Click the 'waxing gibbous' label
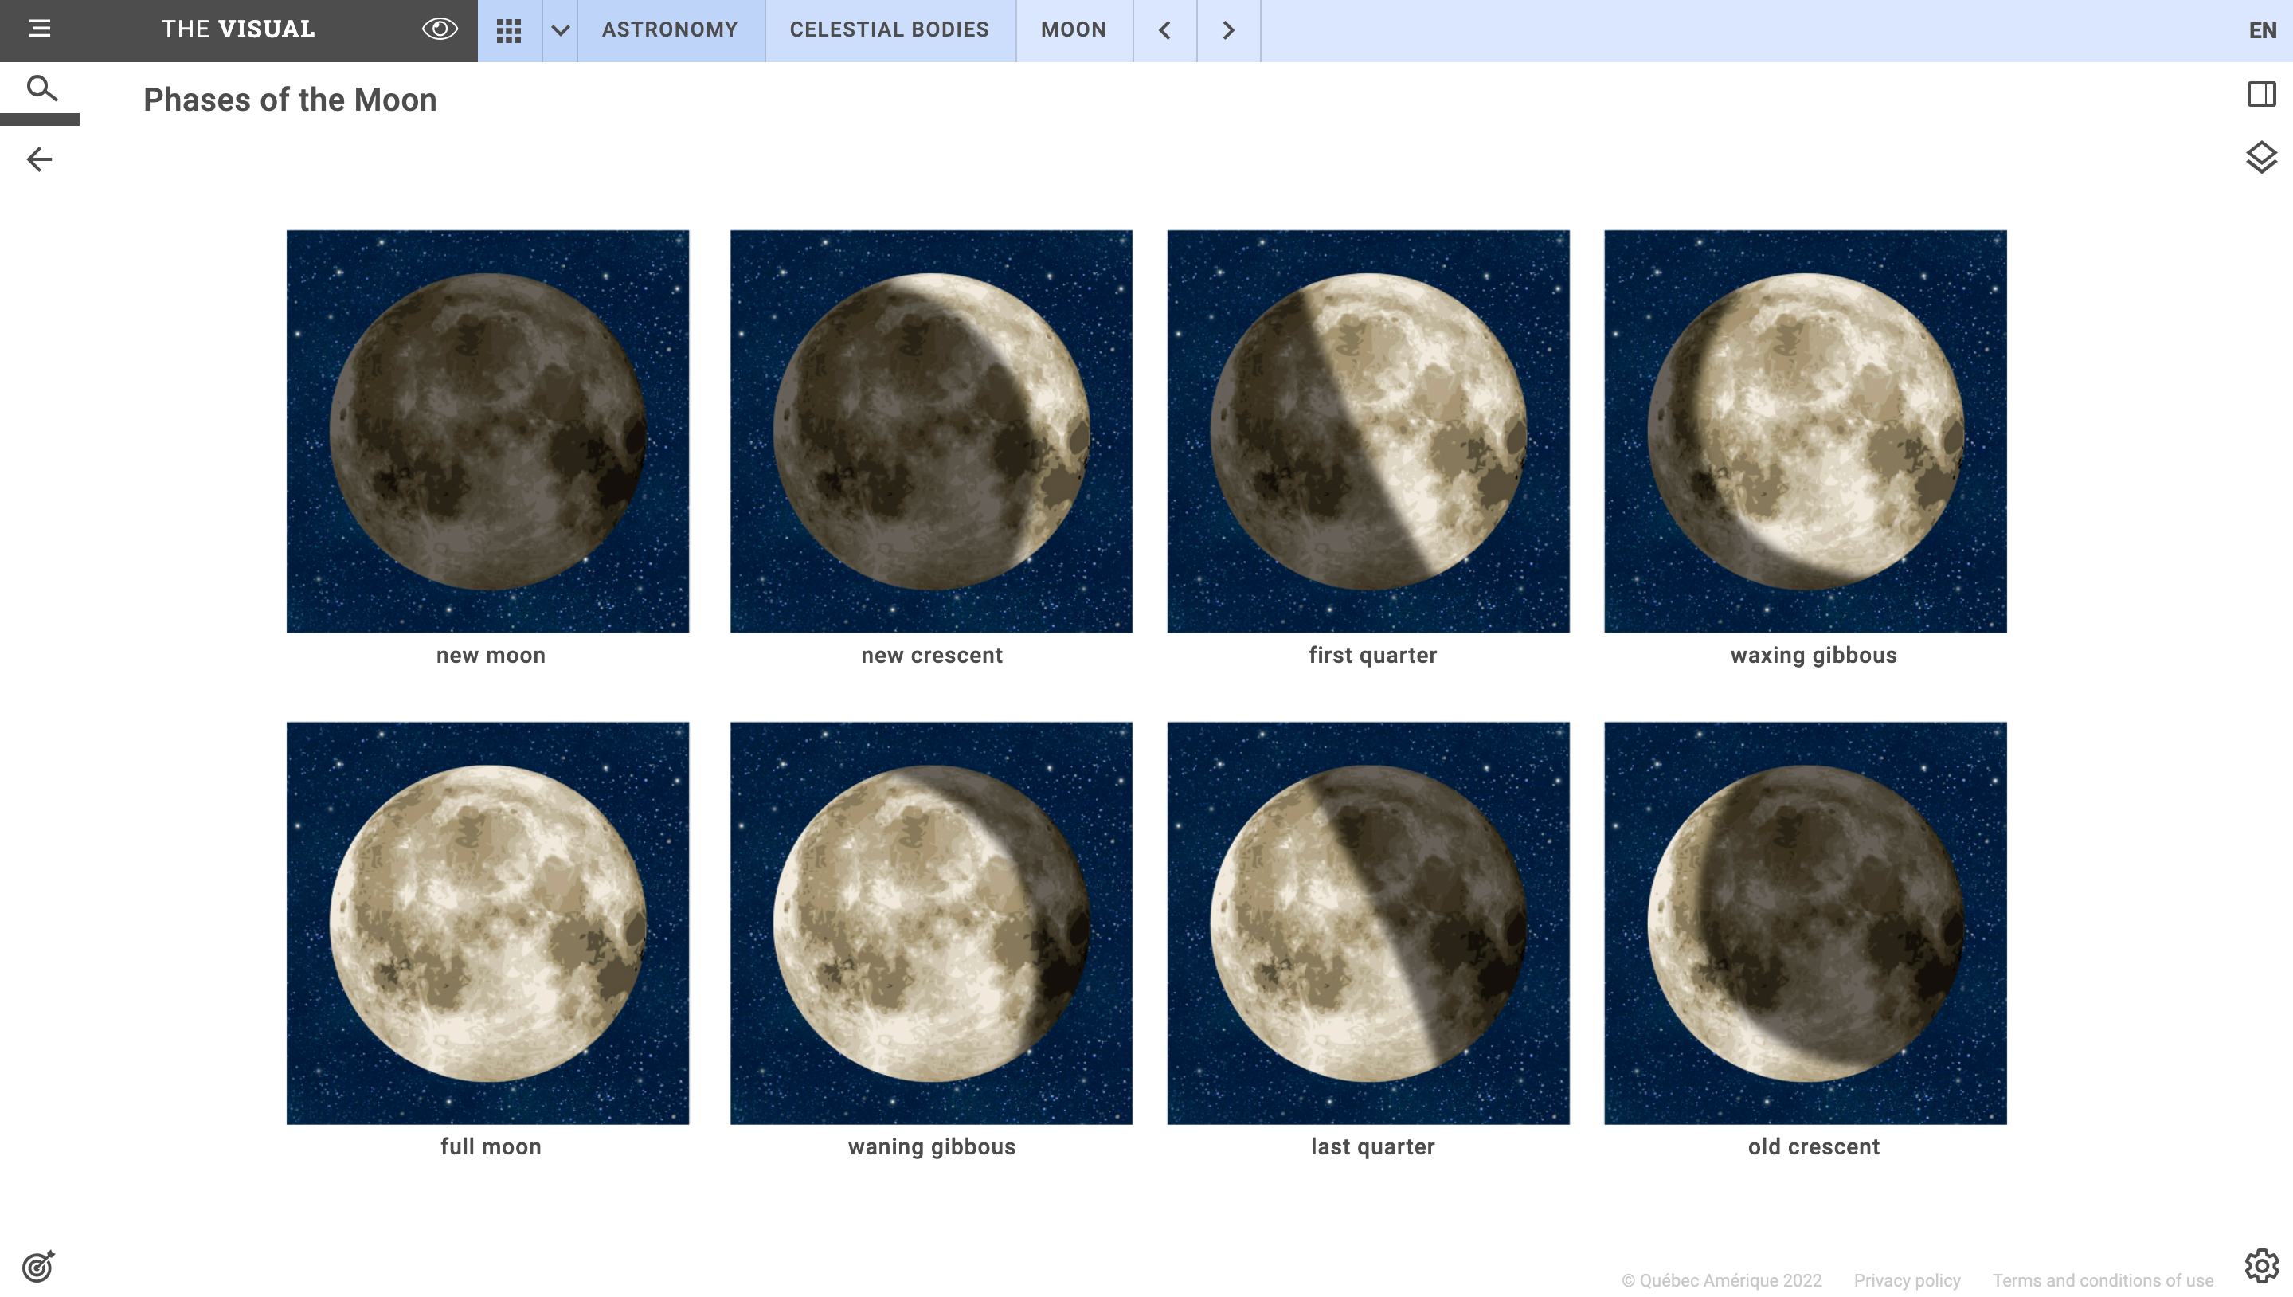Image resolution: width=2293 pixels, height=1297 pixels. click(x=1813, y=656)
